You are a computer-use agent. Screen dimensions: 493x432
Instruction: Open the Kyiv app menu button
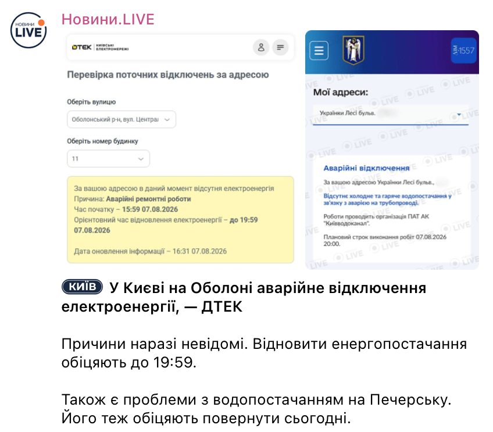click(319, 51)
